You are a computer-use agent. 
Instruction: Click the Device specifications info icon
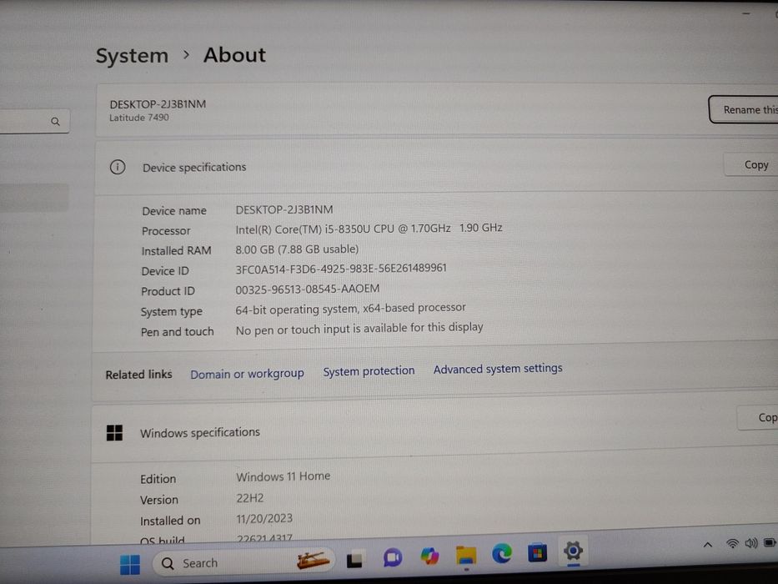[x=118, y=168]
